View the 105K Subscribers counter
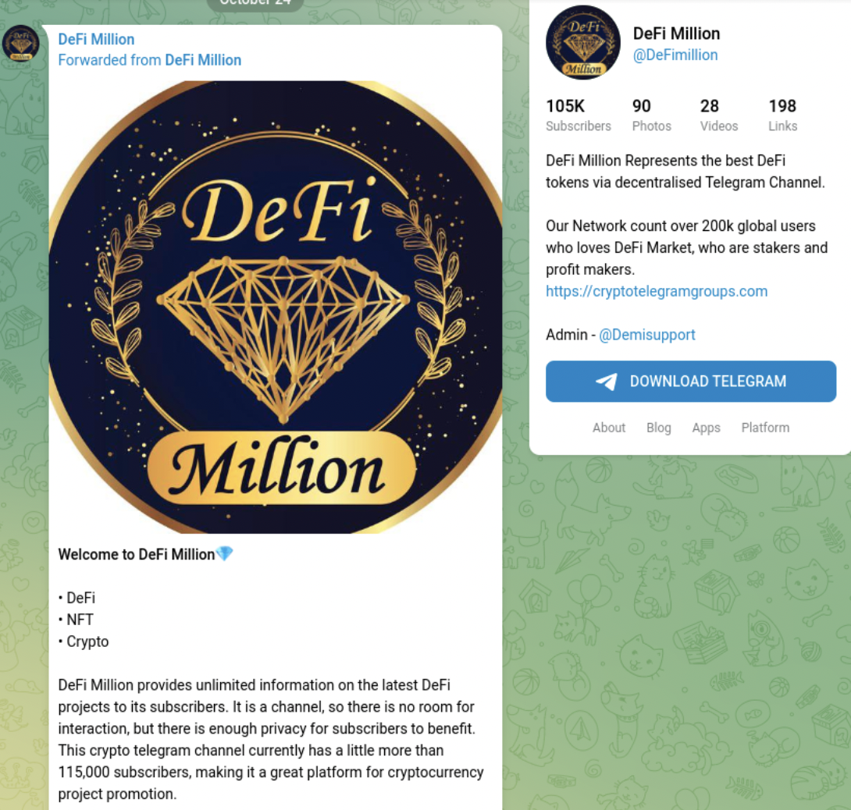 (578, 115)
